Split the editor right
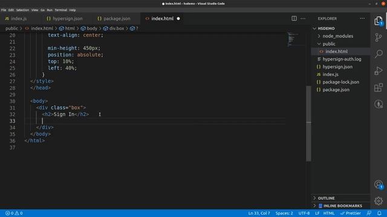The width and height of the screenshot is (387, 217). 294,19
